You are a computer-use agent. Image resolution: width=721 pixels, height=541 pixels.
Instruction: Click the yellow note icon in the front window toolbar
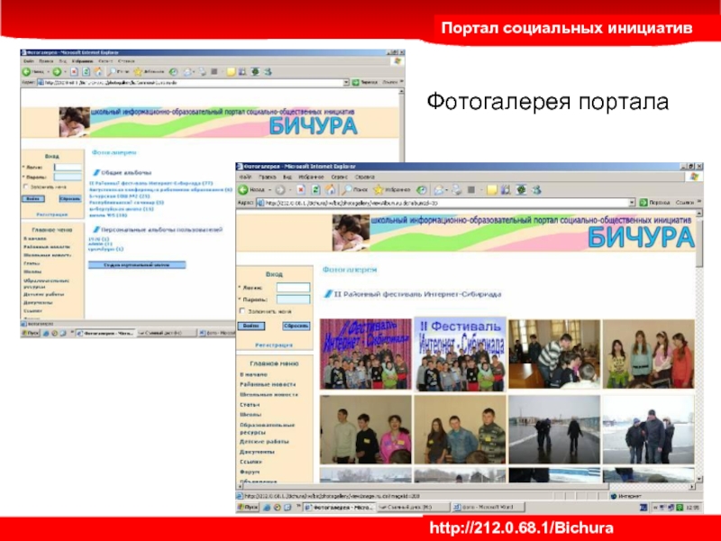pyautogui.click(x=491, y=189)
